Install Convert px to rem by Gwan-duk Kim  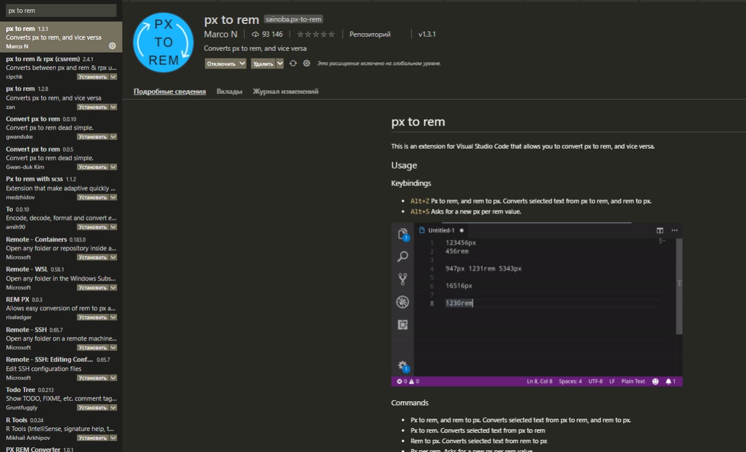click(x=93, y=167)
